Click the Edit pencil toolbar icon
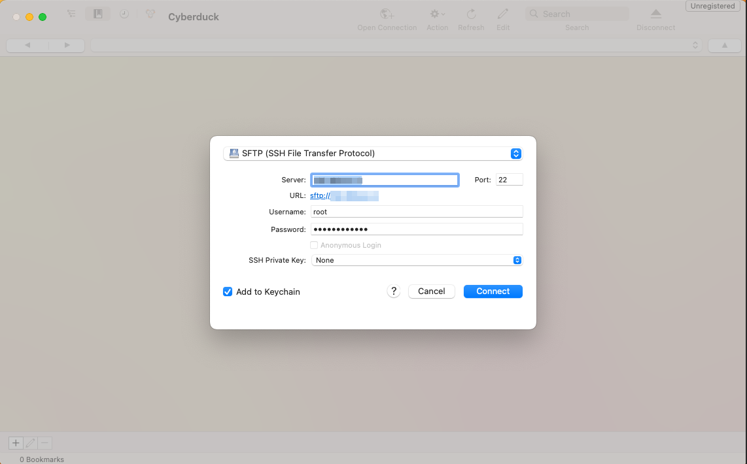 [502, 14]
